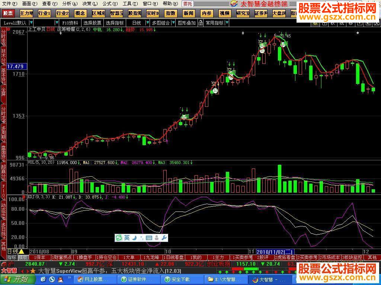The height and width of the screenshot is (285, 381).
Task: Select the 新闻 toolbar button
Action: (189, 13)
